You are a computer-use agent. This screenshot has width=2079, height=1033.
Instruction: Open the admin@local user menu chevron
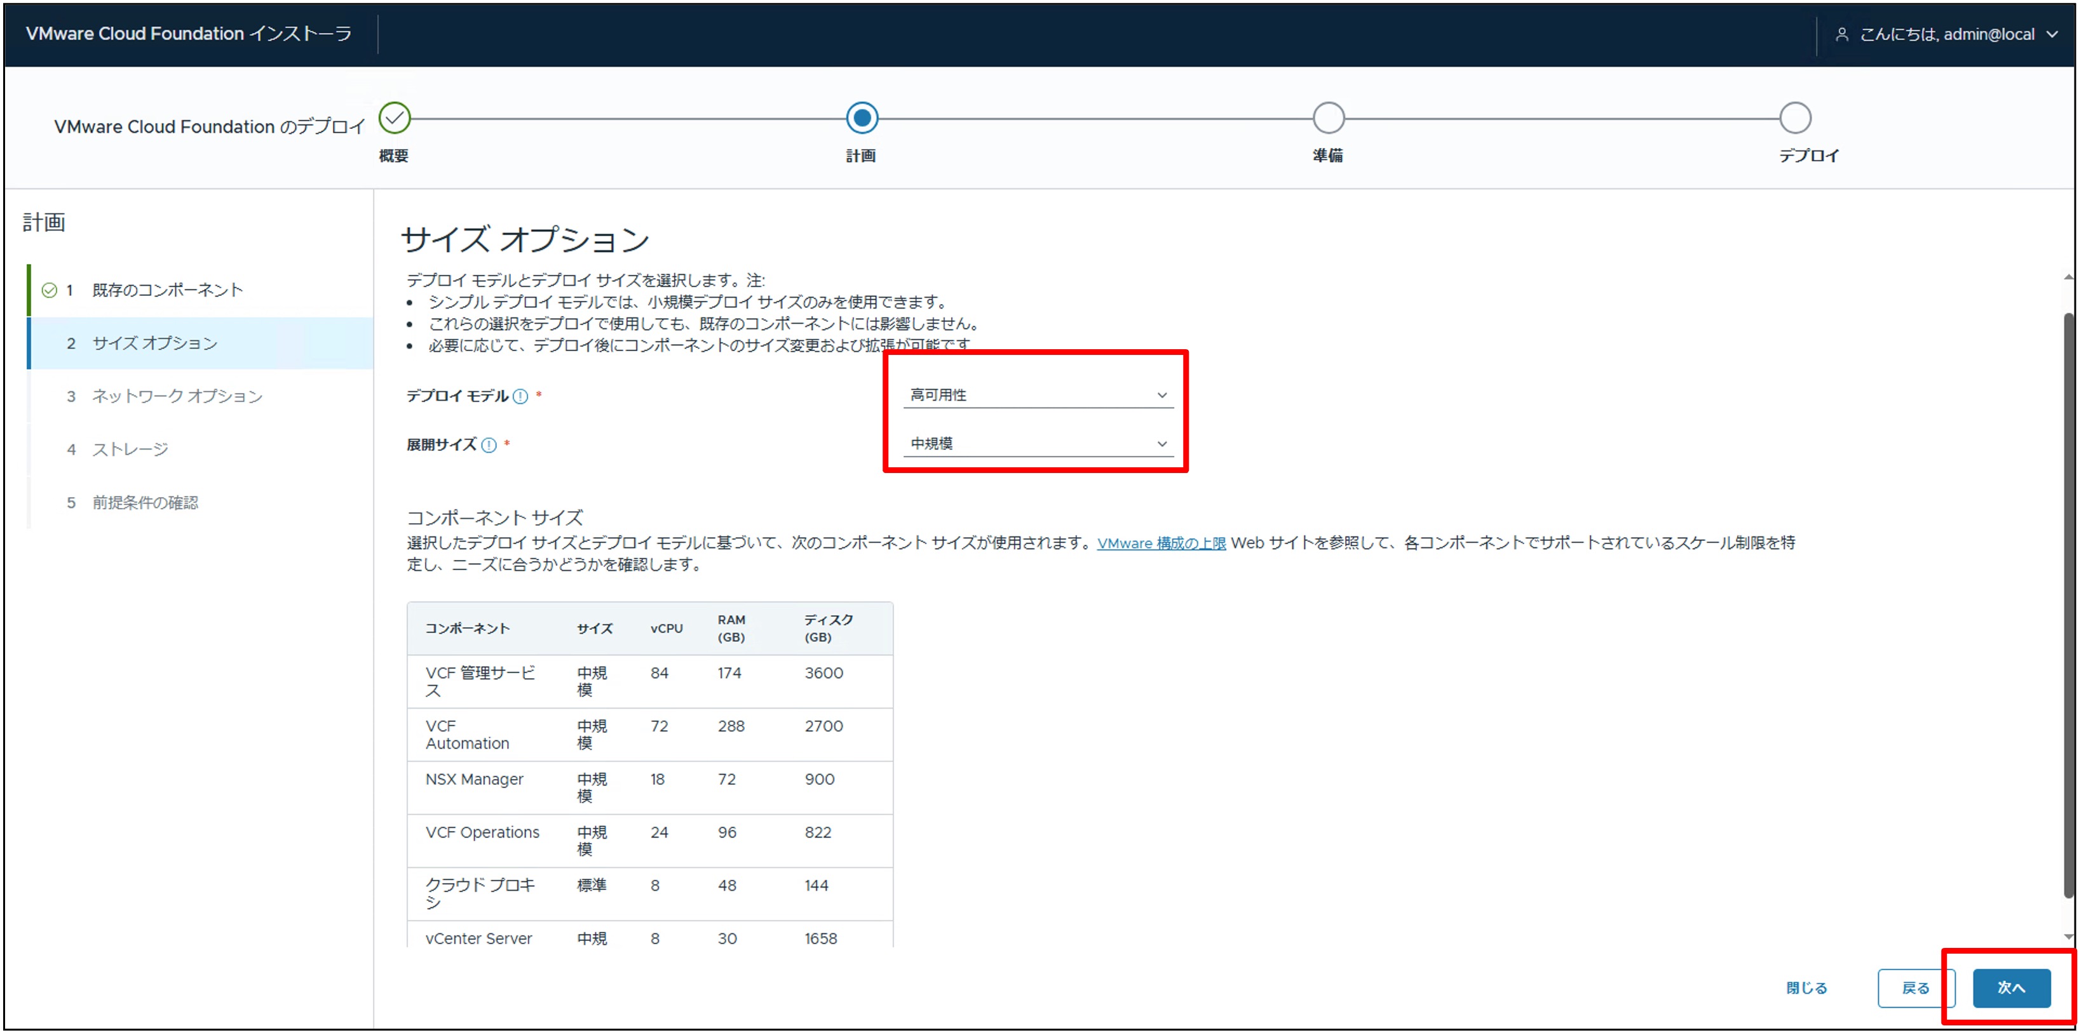coord(2052,35)
